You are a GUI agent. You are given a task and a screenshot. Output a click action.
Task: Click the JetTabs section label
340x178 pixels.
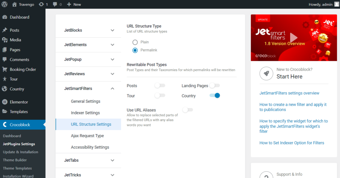(x=71, y=160)
